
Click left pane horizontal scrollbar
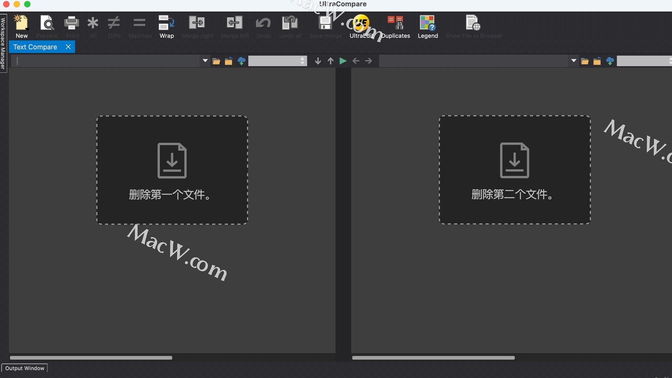click(x=91, y=358)
